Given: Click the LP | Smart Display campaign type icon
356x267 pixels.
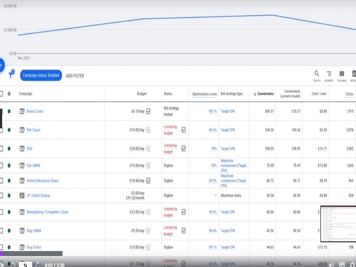Looking at the screenshot, I should pyautogui.click(x=22, y=195).
